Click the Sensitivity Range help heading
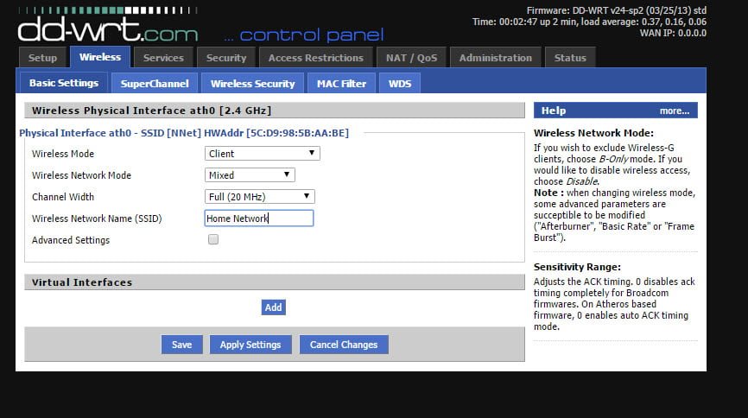748x418 pixels. coord(577,267)
